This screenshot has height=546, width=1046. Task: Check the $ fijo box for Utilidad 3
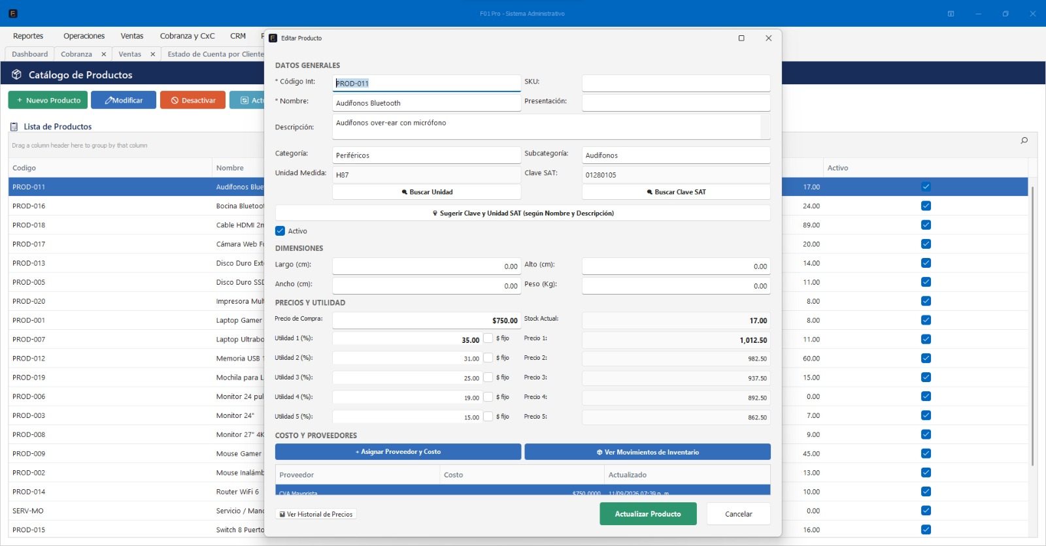click(x=488, y=377)
